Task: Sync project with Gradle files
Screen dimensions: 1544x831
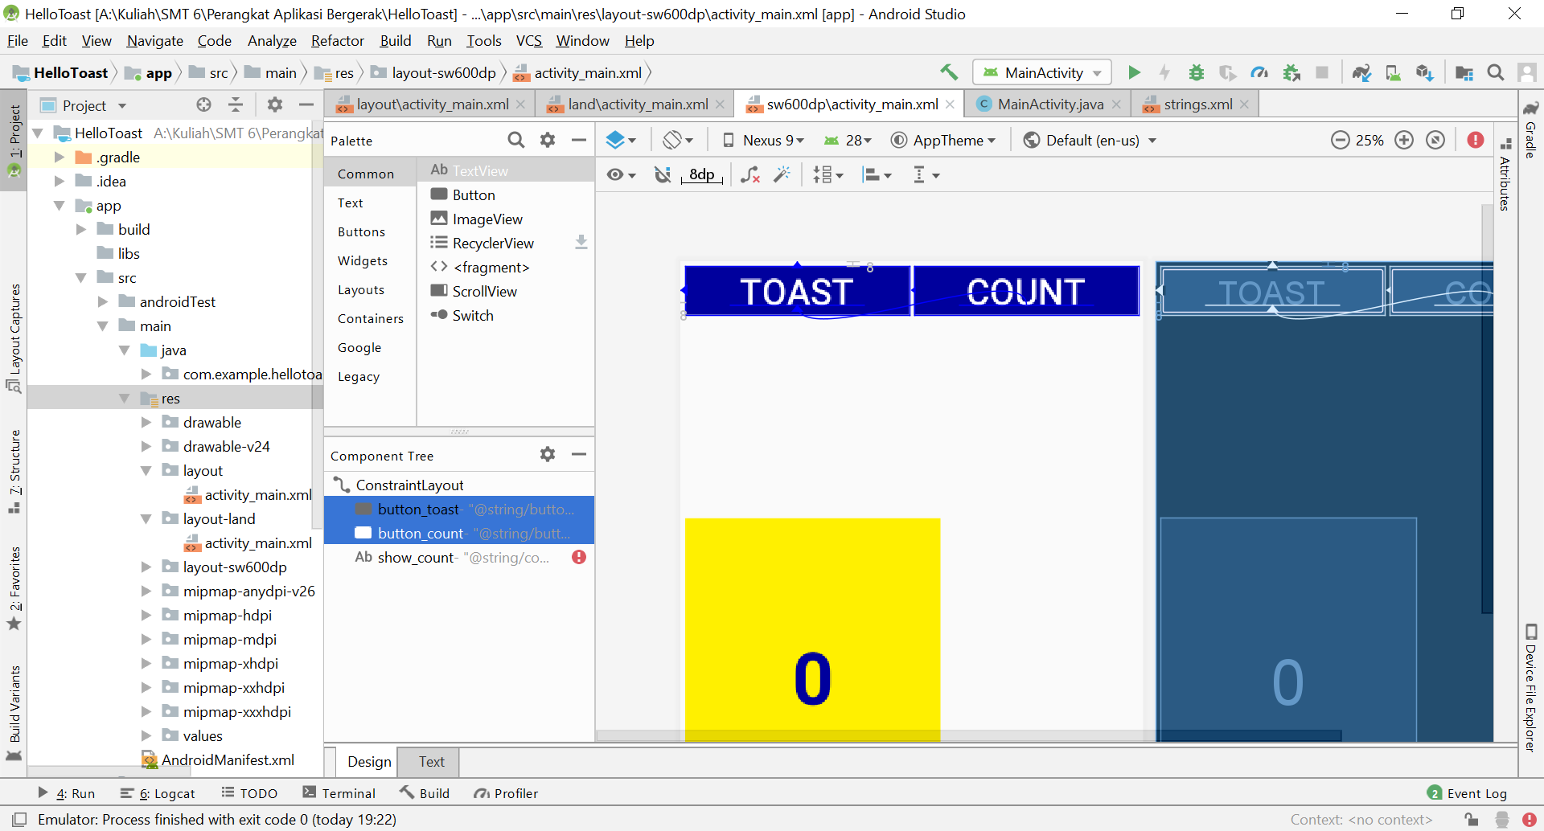Action: [x=1361, y=72]
